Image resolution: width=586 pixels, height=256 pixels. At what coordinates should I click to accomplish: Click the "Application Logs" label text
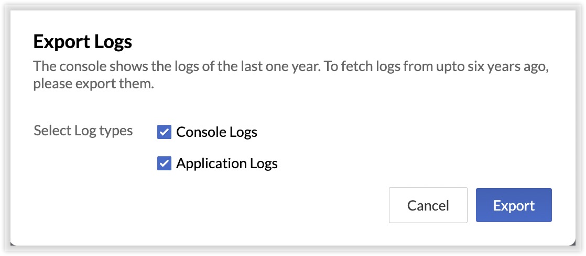click(226, 164)
